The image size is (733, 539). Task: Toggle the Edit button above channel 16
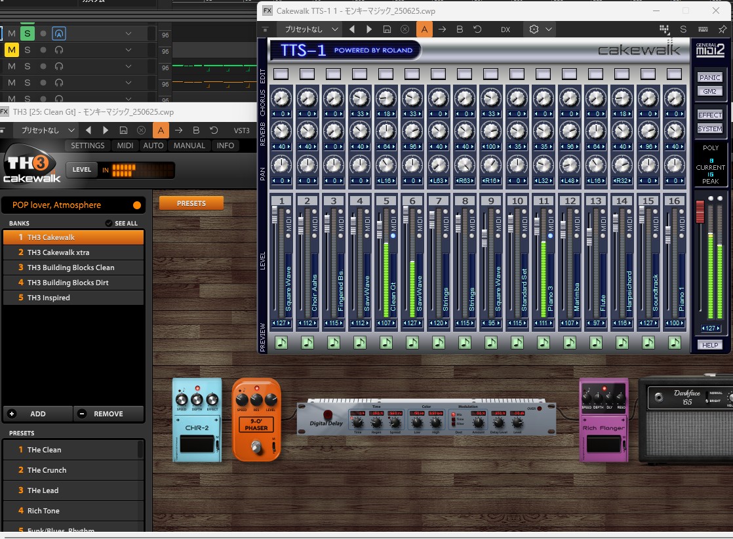tap(674, 74)
